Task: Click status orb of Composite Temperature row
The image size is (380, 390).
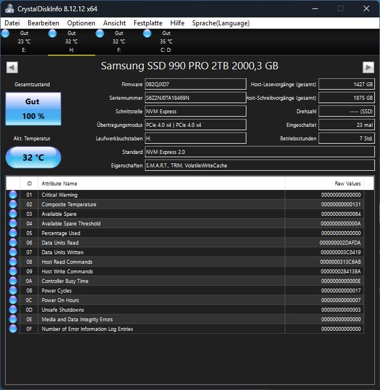Action: click(x=13, y=204)
